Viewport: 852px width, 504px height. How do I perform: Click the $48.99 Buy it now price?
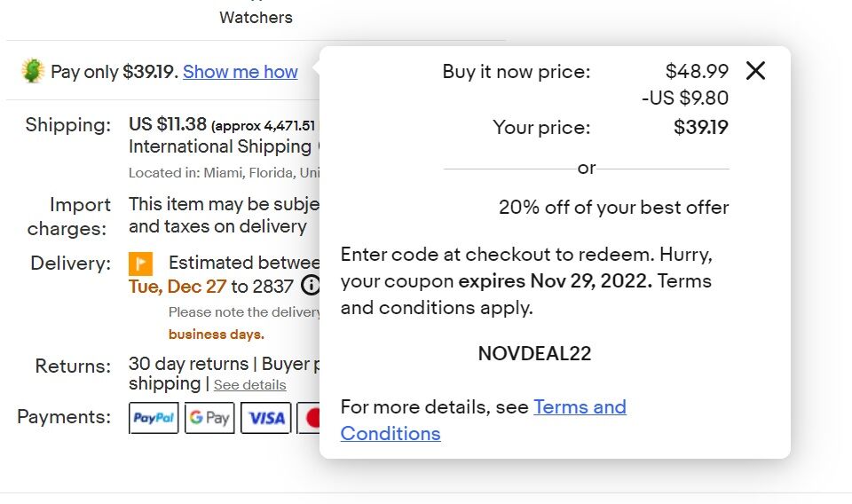(x=697, y=71)
